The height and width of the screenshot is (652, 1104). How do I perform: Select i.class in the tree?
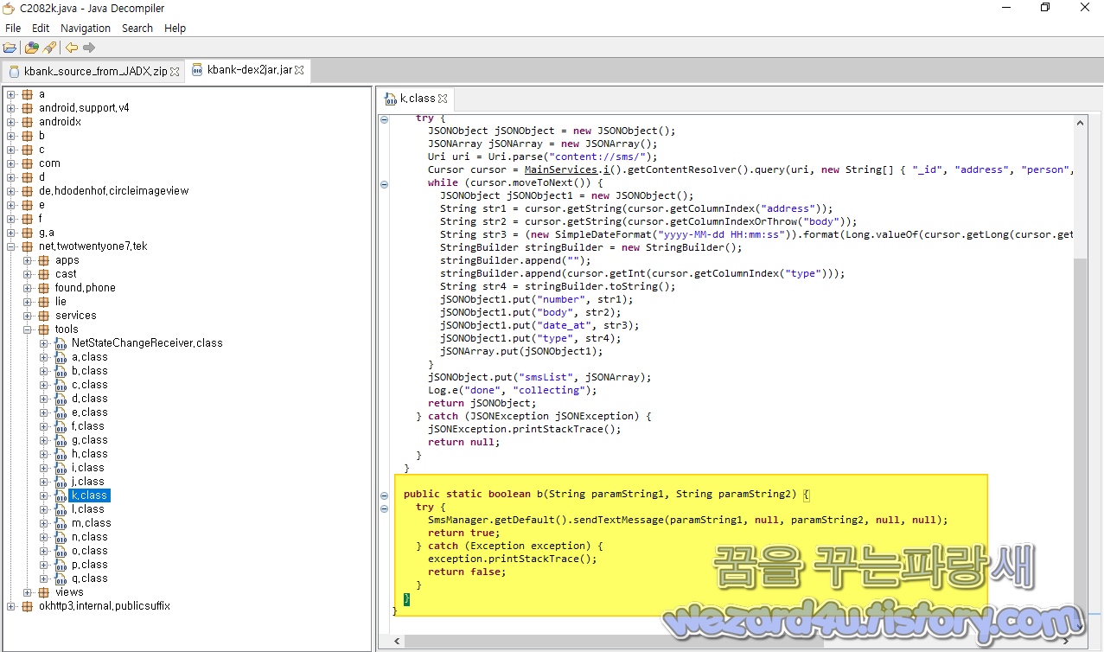click(88, 468)
